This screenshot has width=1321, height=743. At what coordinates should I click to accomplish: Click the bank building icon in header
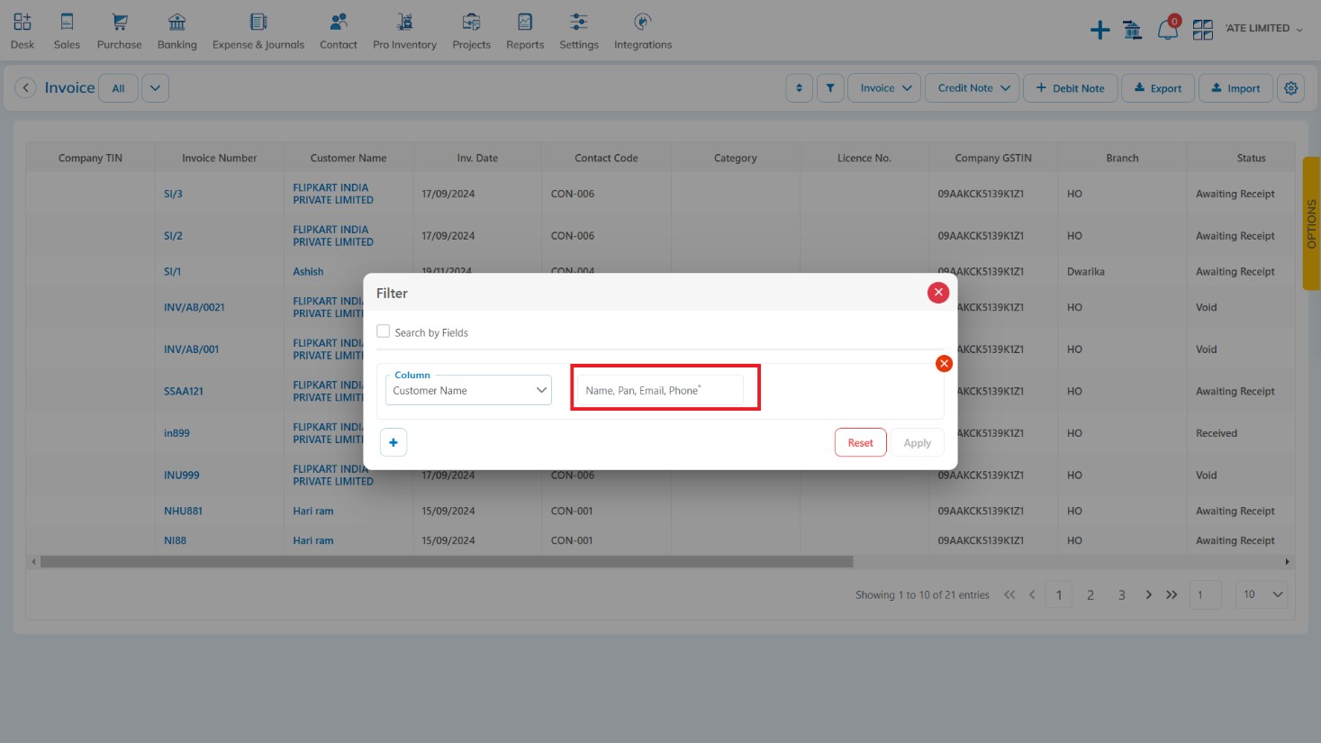pos(1133,30)
